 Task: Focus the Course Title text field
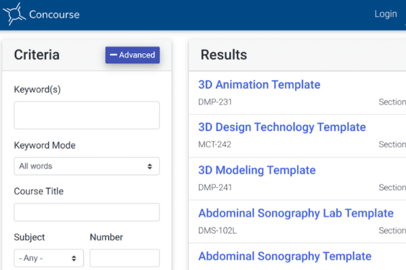pyautogui.click(x=87, y=212)
